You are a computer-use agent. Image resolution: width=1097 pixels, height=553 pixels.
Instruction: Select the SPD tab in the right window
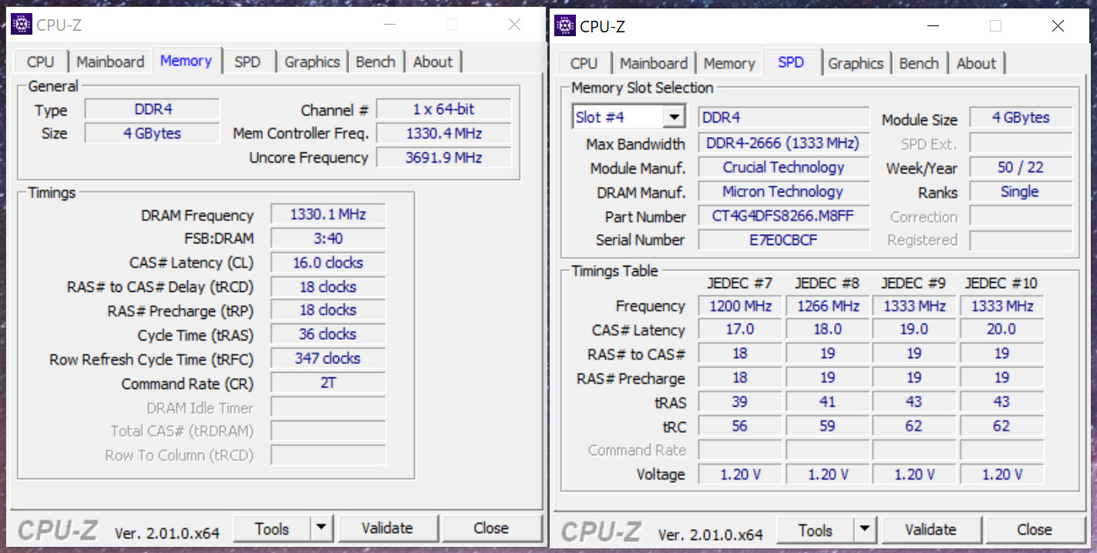[x=791, y=62]
